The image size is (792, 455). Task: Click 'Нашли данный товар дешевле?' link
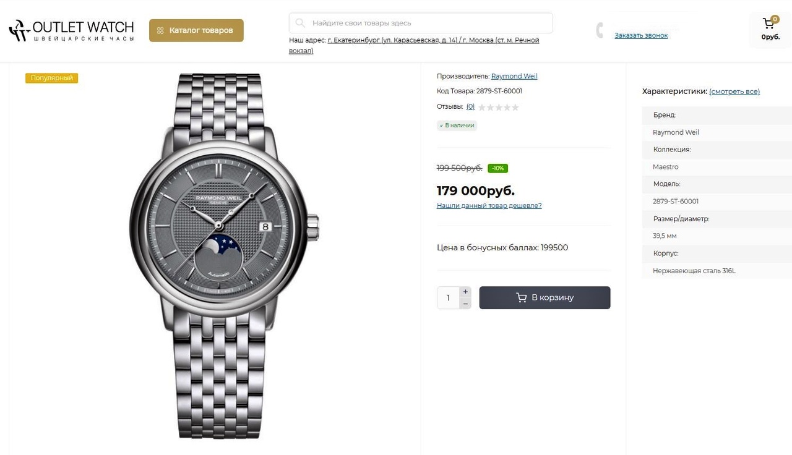click(x=489, y=206)
